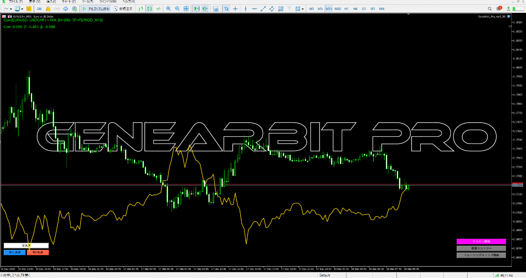Click the zoom in magnifier icon

pyautogui.click(x=169, y=9)
